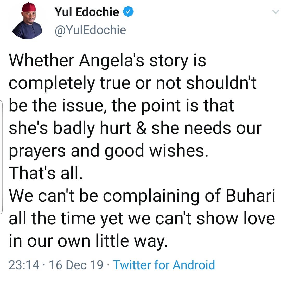The image size is (281, 281).
Task: Click the "all the time yet we can't show love" line
Action: point(142,219)
